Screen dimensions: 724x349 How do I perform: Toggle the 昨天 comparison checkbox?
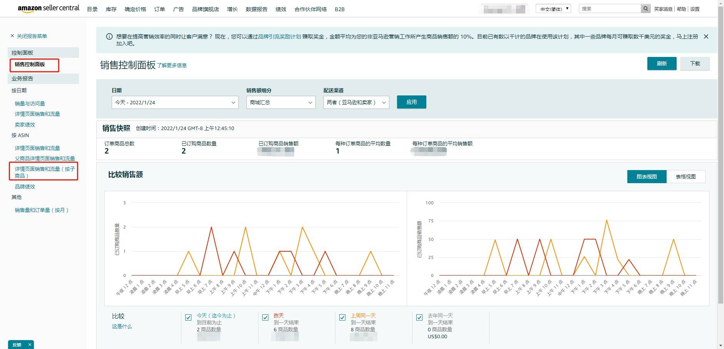click(265, 317)
